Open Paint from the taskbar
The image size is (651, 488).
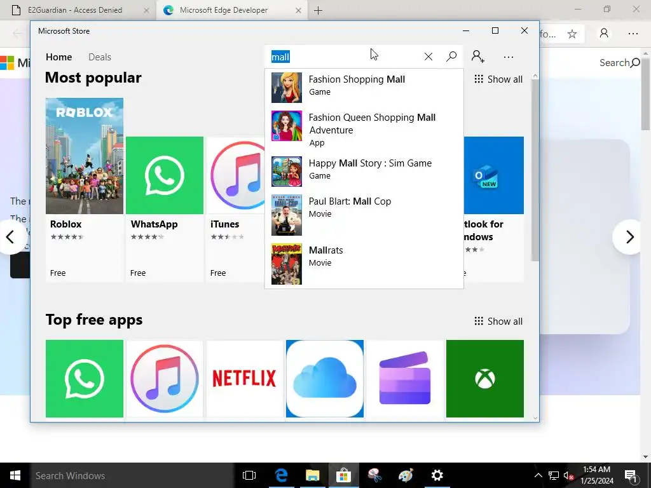pyautogui.click(x=406, y=475)
